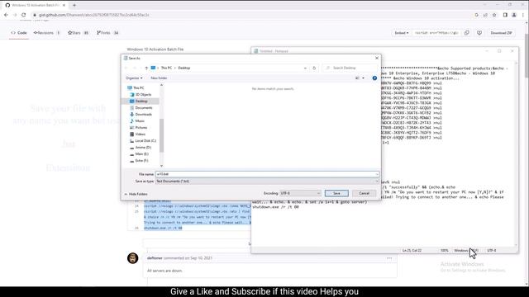This screenshot has width=529, height=297.
Task: Click Save in the Save As dialog
Action: tap(336, 193)
